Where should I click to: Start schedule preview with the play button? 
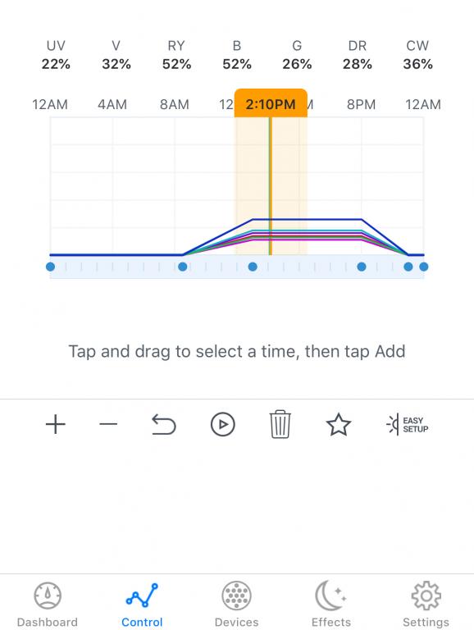pos(222,425)
